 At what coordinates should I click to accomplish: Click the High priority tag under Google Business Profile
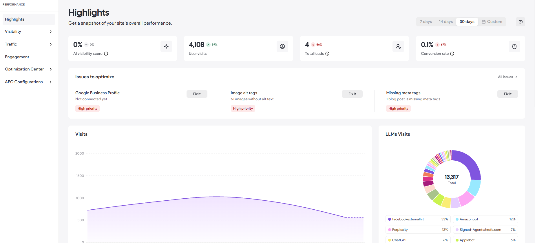(x=87, y=108)
